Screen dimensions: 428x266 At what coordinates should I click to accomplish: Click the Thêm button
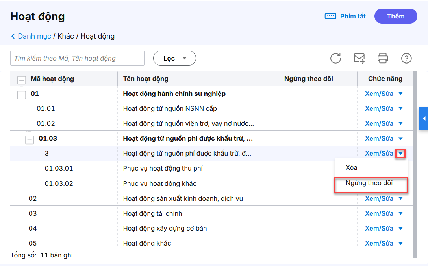click(396, 16)
